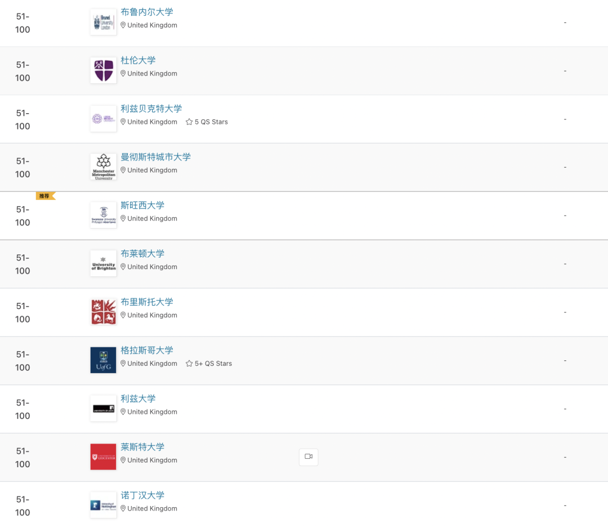Open the 利兹大学 university link
The image size is (608, 528).
(138, 399)
